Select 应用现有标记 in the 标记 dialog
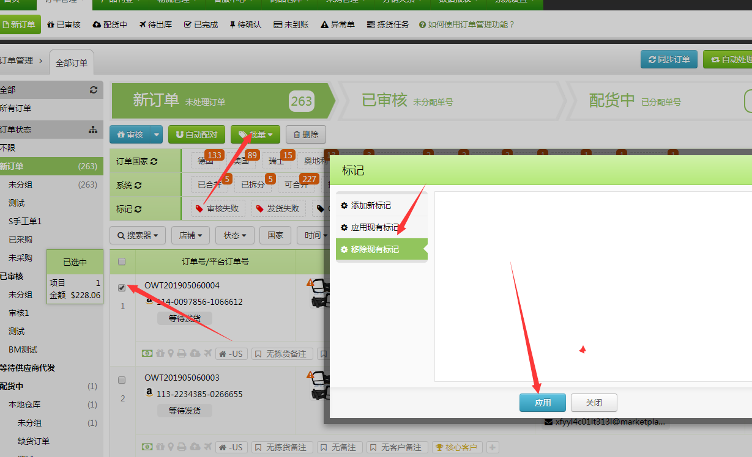Screen dimensions: 752x457 coord(382,227)
